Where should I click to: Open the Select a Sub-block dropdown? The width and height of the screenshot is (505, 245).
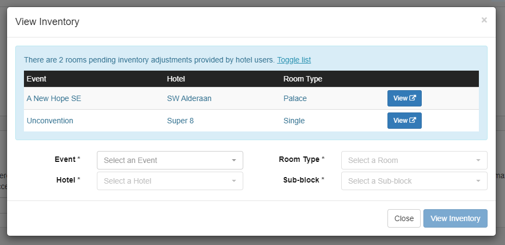click(414, 181)
